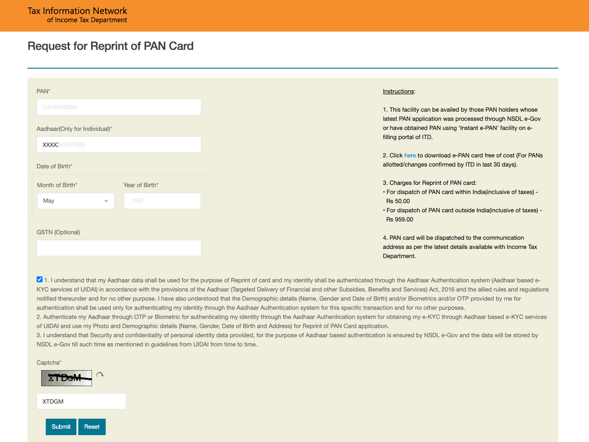The height and width of the screenshot is (442, 589).
Task: Click the GSTN optional input box
Action: click(119, 248)
